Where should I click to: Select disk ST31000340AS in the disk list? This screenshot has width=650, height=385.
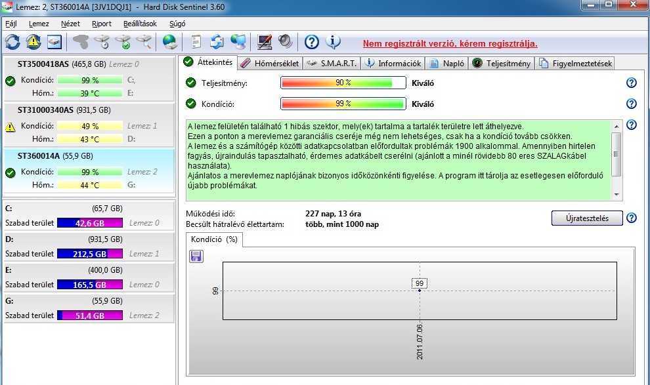click(89, 125)
